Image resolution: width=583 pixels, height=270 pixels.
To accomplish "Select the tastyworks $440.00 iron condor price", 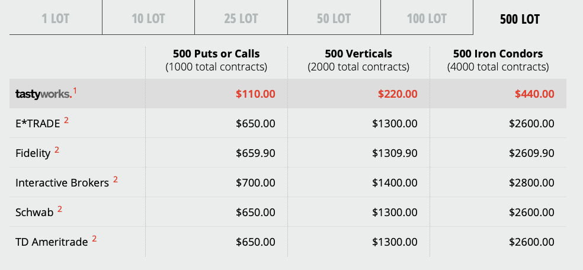I will 534,94.
